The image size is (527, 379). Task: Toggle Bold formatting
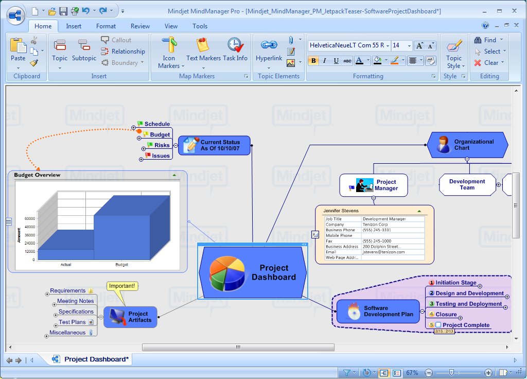tap(313, 61)
